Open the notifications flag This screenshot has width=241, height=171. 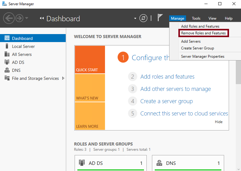click(x=160, y=17)
